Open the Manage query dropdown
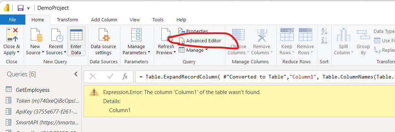This screenshot has height=132, width=395. [193, 50]
